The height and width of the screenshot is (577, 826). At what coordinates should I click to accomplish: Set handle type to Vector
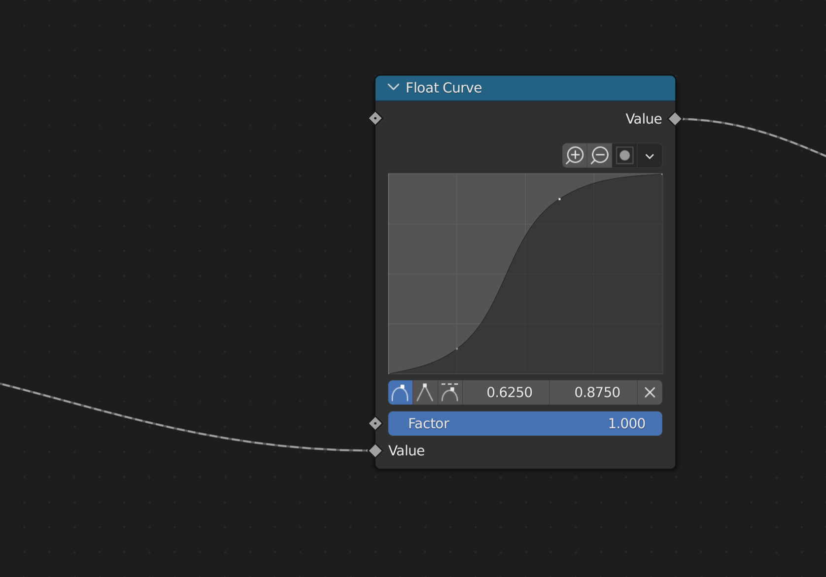point(425,393)
